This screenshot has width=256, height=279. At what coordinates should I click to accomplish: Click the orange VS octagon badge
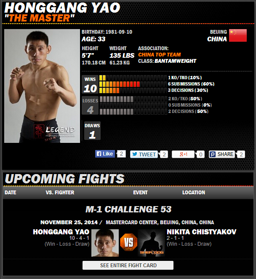129,242
